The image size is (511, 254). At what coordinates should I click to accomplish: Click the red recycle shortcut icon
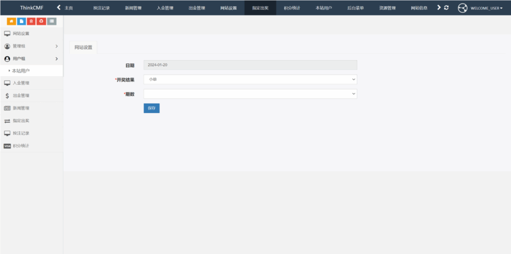(x=41, y=21)
